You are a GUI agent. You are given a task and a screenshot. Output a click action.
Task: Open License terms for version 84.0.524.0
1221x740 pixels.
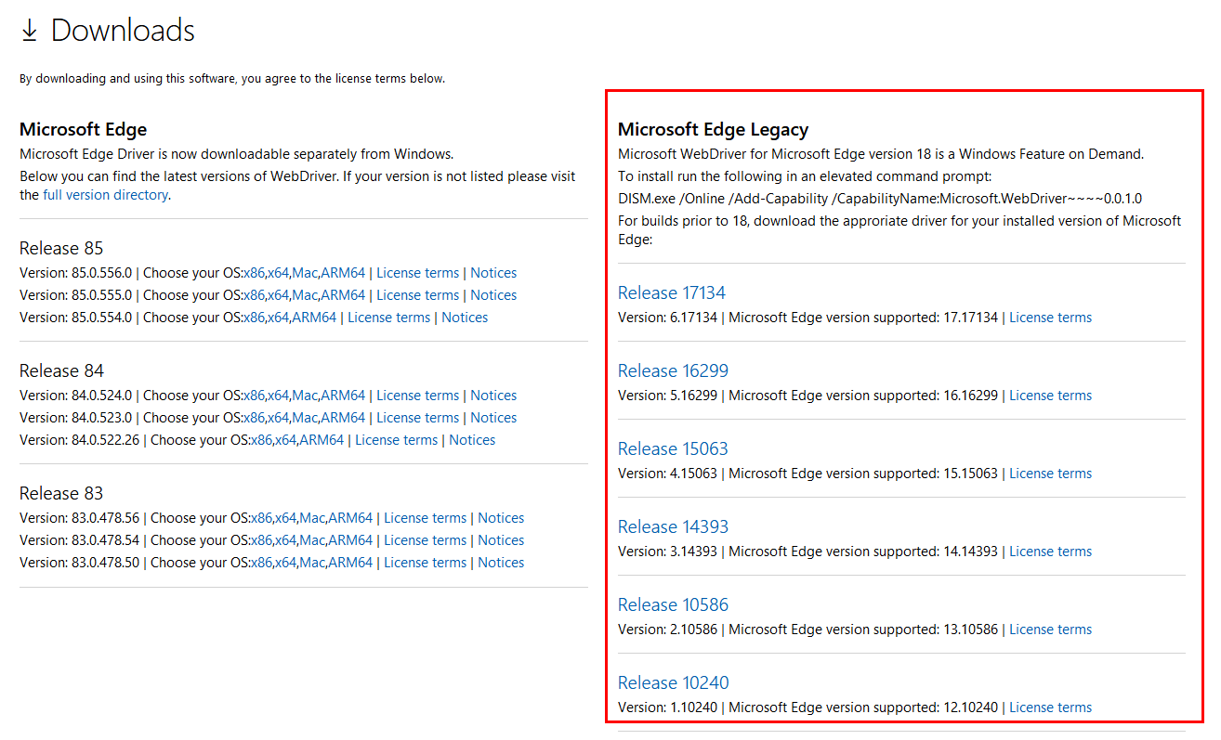click(417, 396)
